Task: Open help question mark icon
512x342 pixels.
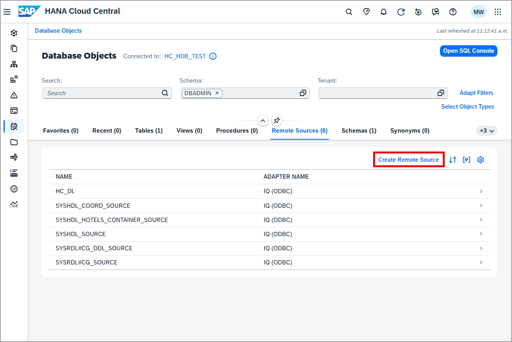Action: [x=453, y=12]
